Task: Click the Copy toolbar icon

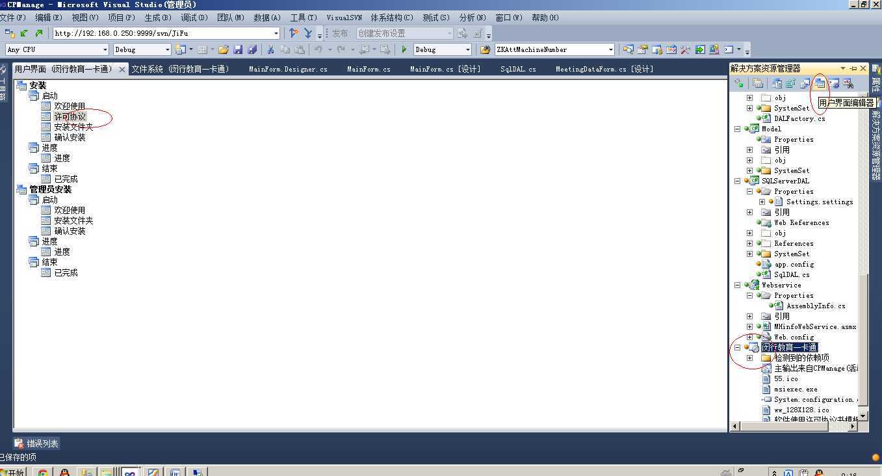Action: tap(285, 49)
